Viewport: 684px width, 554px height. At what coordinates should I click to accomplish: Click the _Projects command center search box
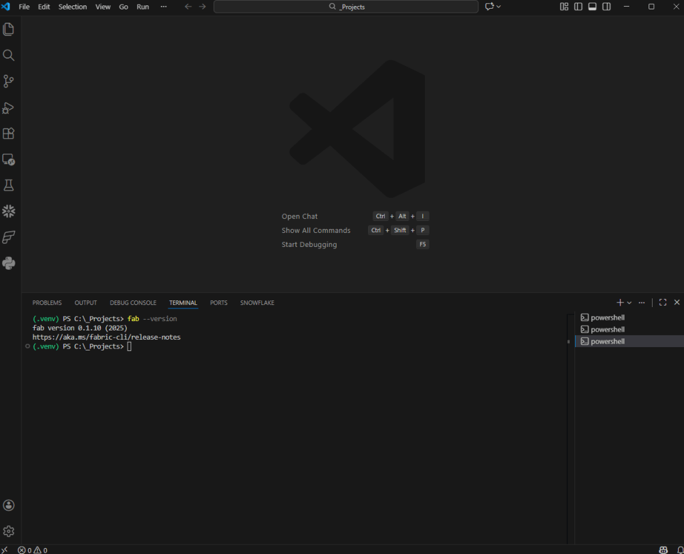point(346,7)
